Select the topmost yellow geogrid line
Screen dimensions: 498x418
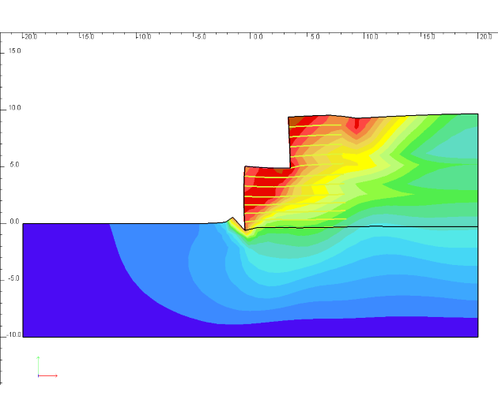pos(315,126)
